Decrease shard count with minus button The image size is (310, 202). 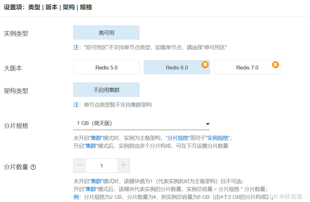click(80, 165)
